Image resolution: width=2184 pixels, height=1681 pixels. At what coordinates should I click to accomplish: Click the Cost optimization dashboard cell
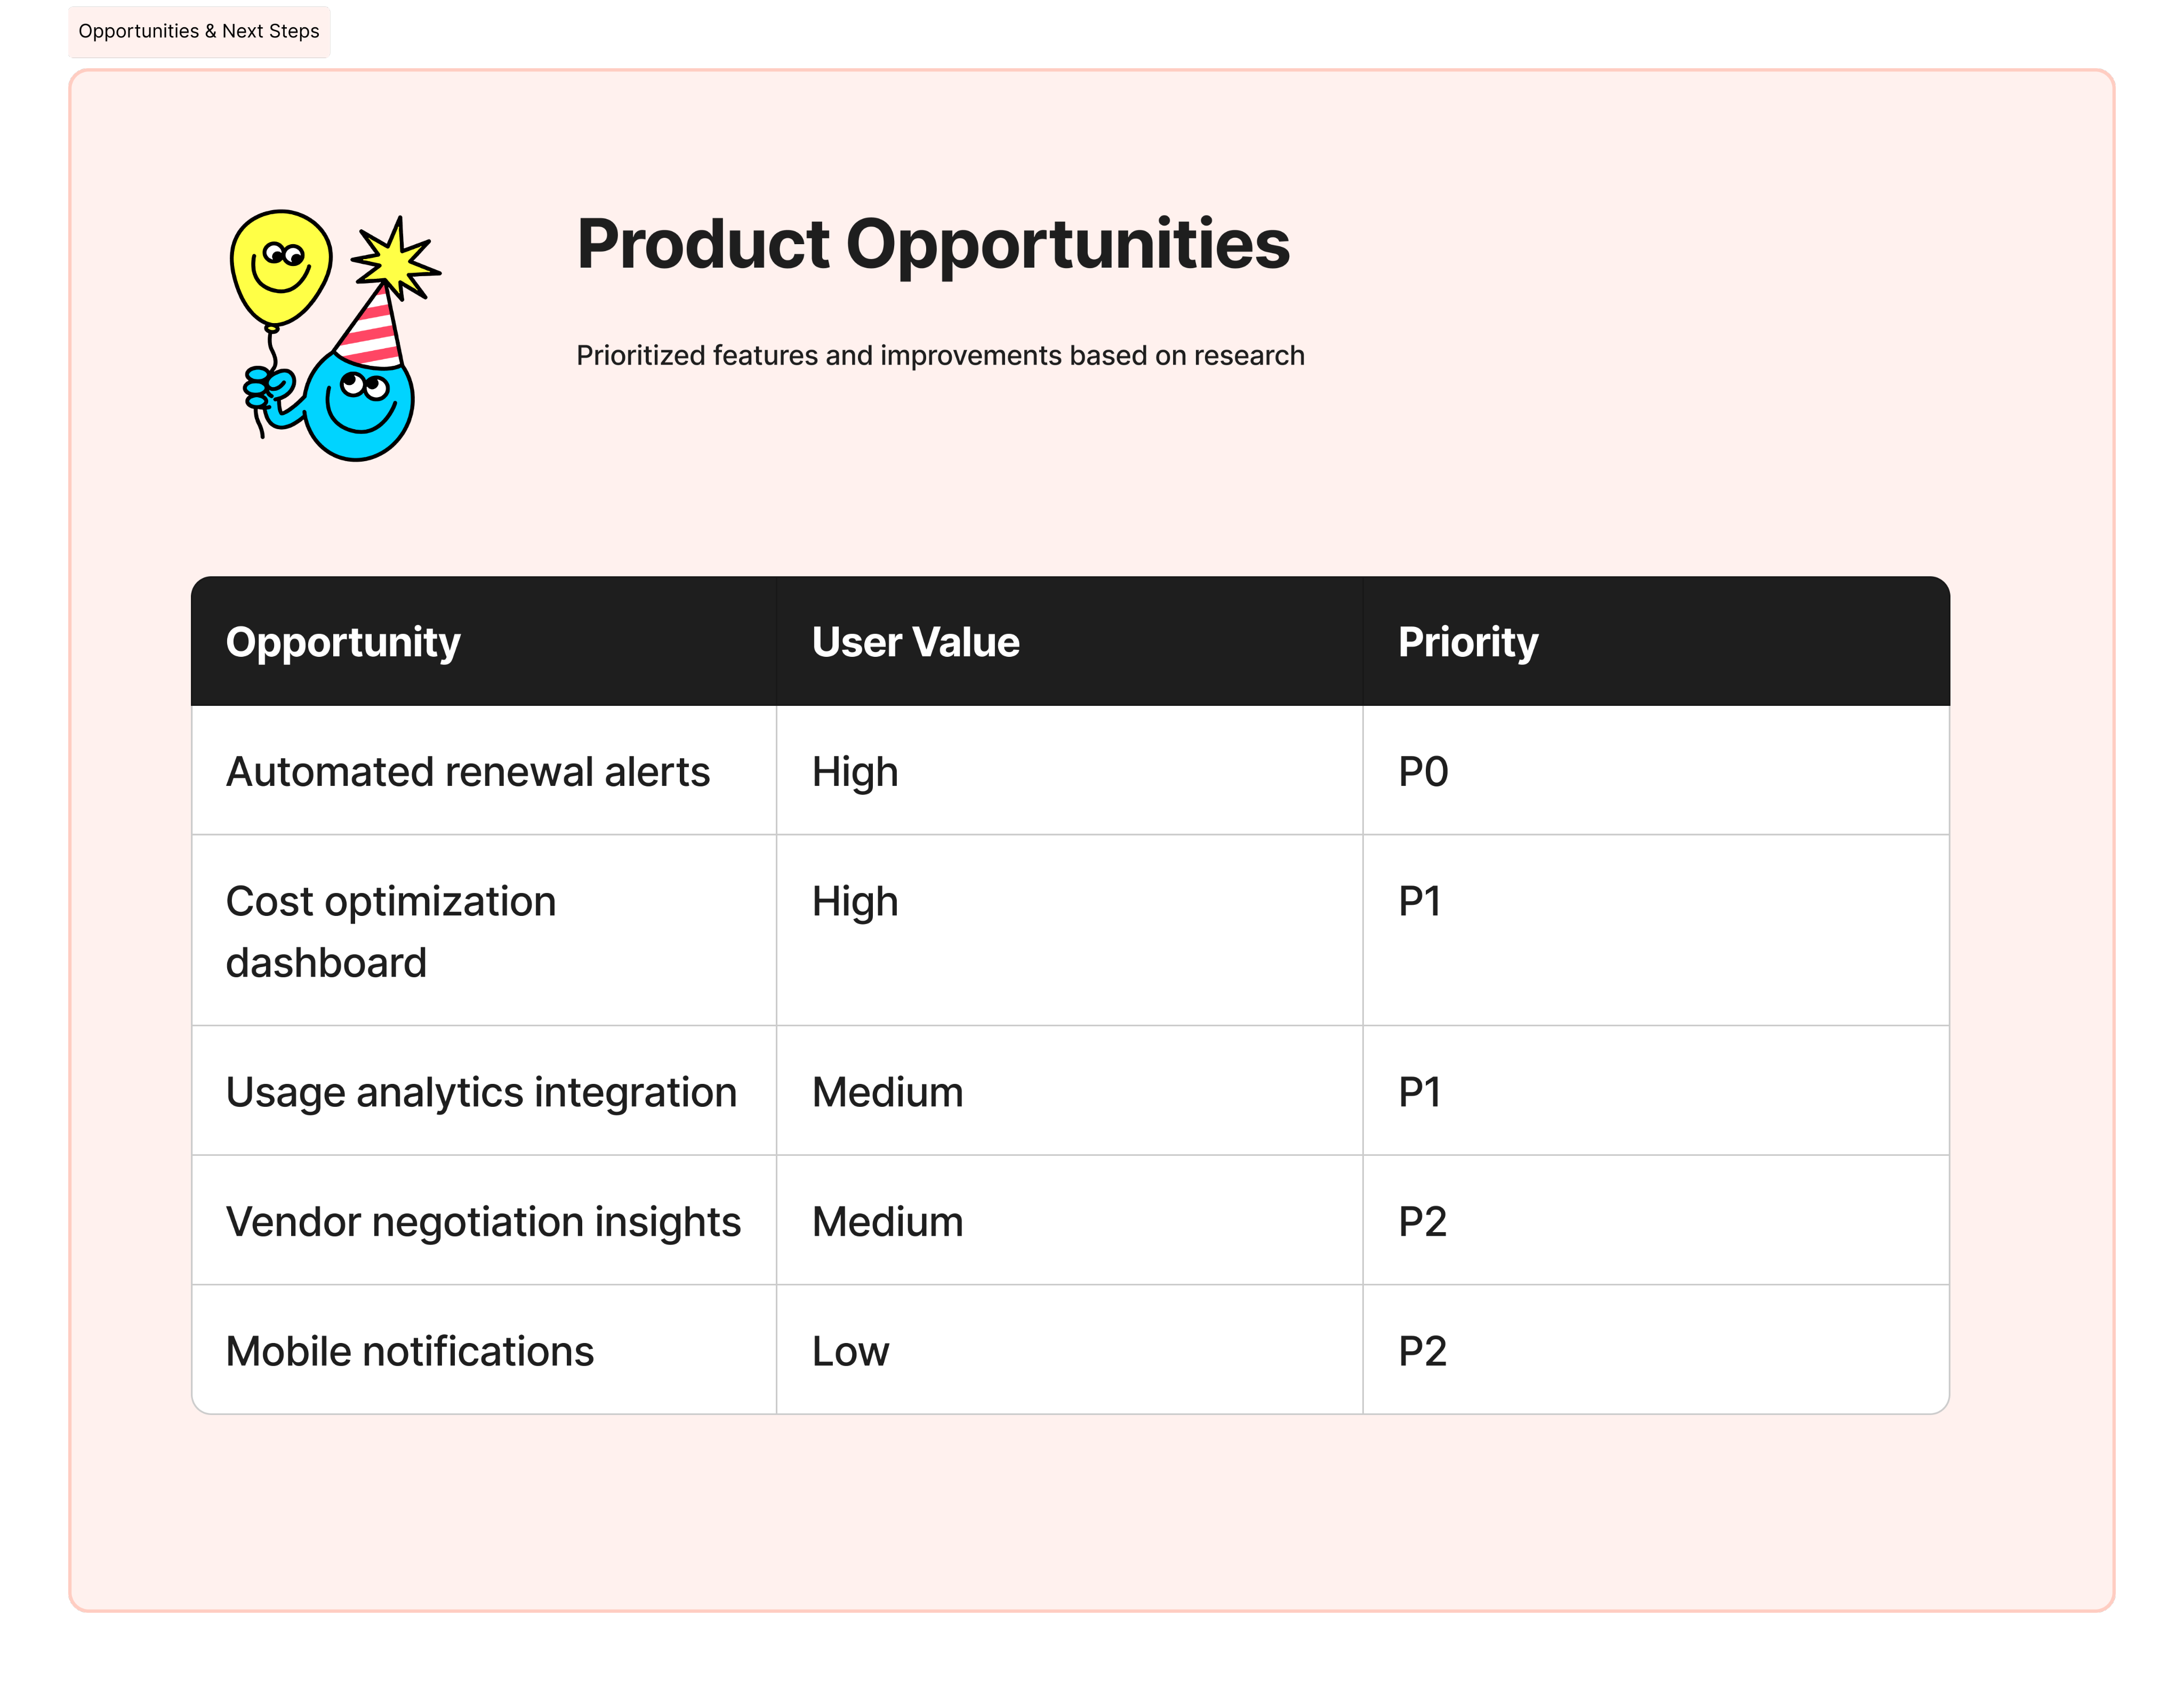click(x=391, y=931)
